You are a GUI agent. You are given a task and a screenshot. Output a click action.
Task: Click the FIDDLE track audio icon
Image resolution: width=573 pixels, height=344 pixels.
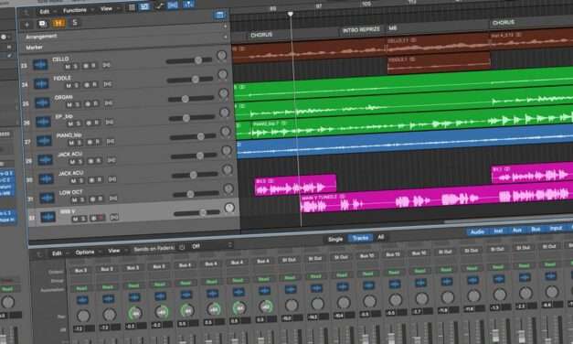coord(41,84)
